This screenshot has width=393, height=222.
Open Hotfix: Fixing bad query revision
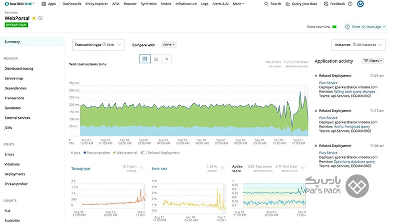352,127
